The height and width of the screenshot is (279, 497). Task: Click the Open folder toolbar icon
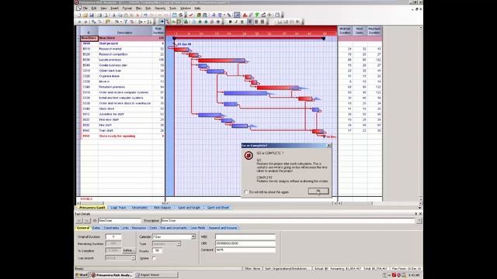(85, 15)
